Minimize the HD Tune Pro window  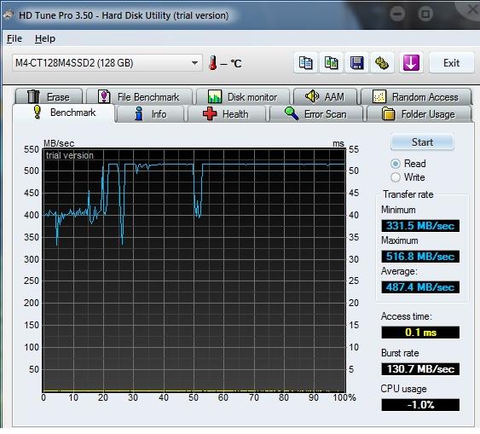397,14
